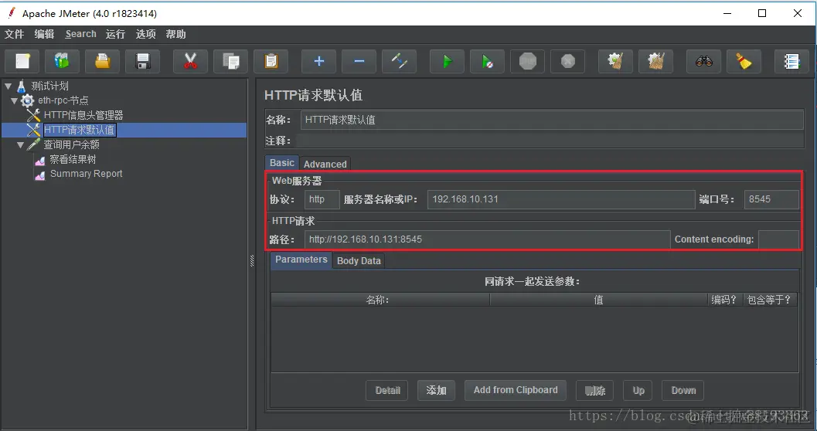Switch to the Body Data tab

[x=359, y=261]
